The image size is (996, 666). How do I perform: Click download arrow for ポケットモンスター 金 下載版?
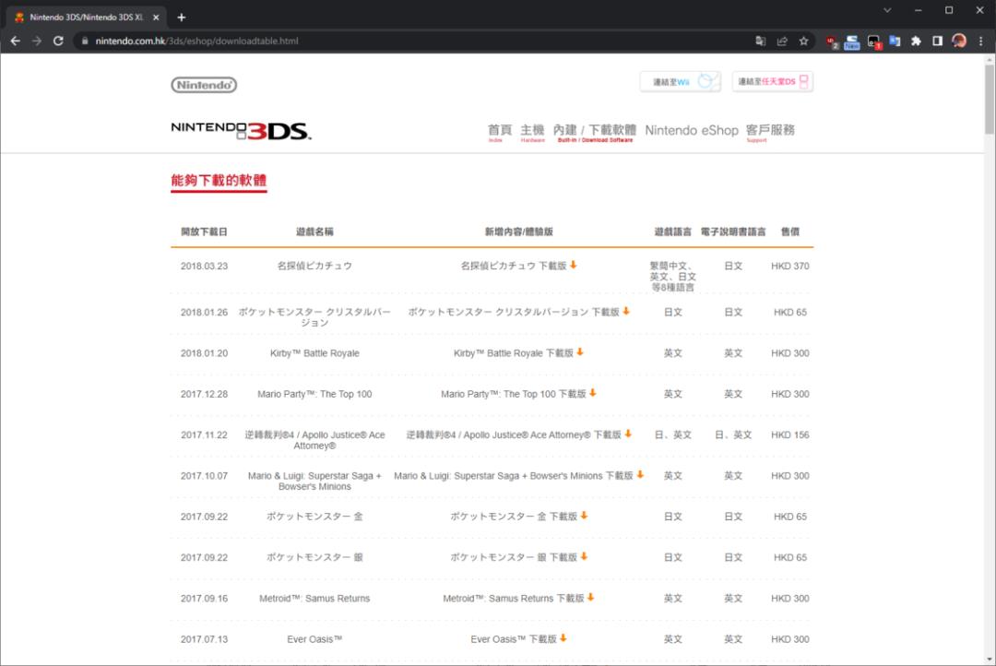584,516
